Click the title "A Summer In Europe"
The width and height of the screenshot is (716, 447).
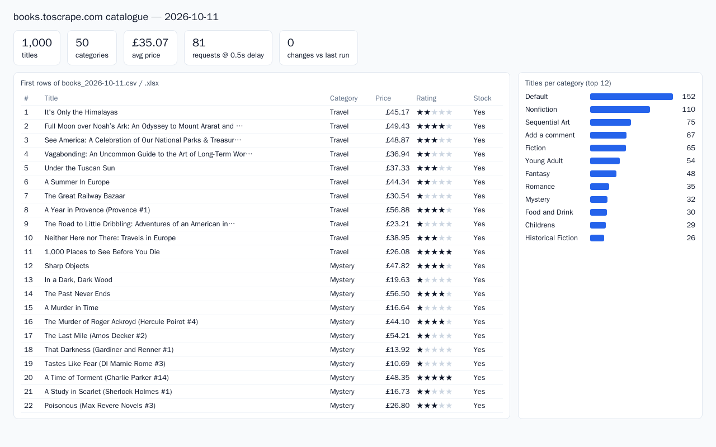(77, 182)
